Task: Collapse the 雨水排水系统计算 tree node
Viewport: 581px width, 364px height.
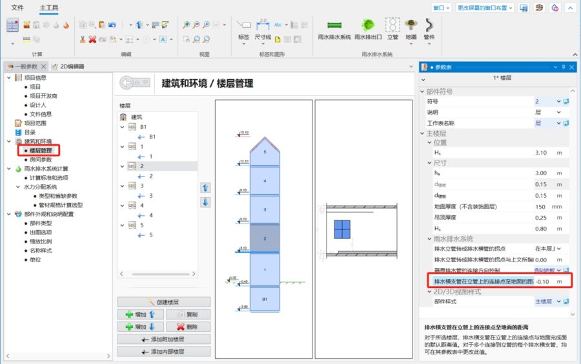Action: point(8,169)
